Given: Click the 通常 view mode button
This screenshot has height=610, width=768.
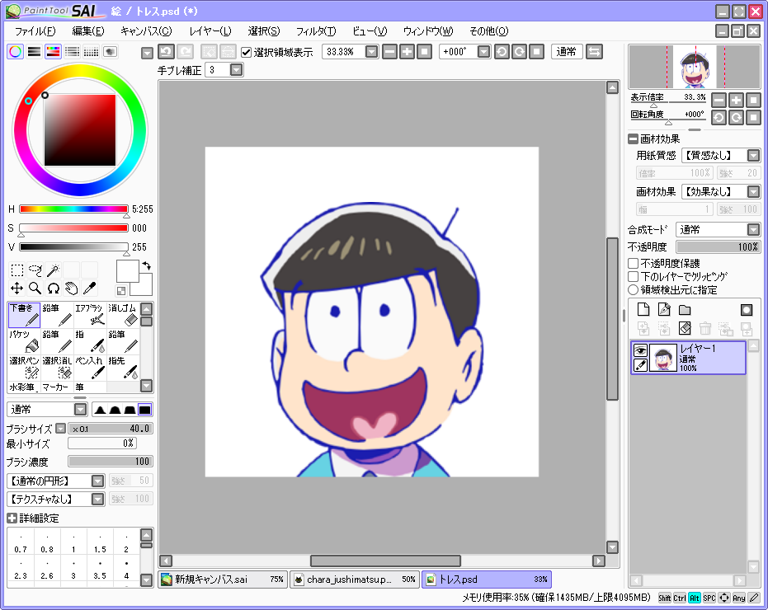Looking at the screenshot, I should 567,51.
